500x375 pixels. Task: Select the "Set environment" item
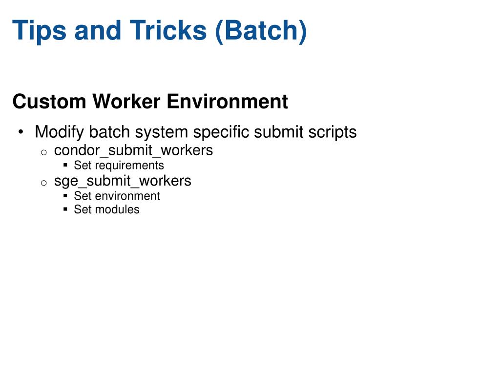click(x=117, y=196)
